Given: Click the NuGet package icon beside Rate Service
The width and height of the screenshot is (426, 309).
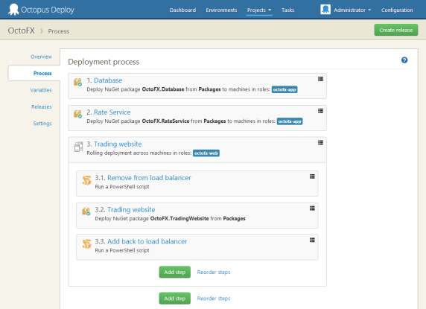Looking at the screenshot, I should click(x=78, y=114).
